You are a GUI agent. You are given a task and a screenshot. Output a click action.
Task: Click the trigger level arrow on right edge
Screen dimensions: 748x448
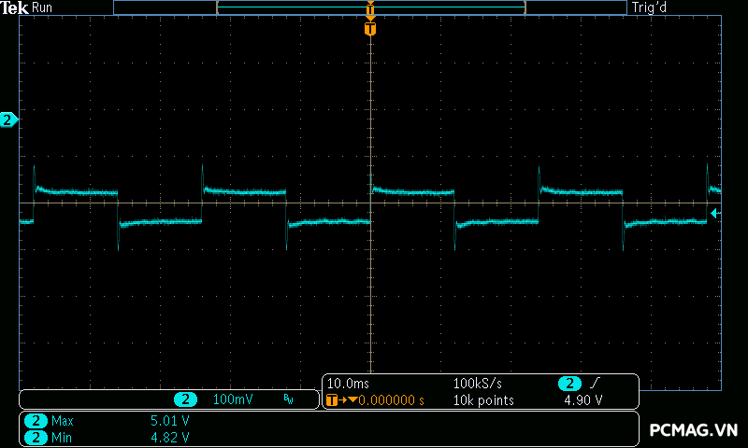[x=715, y=214]
